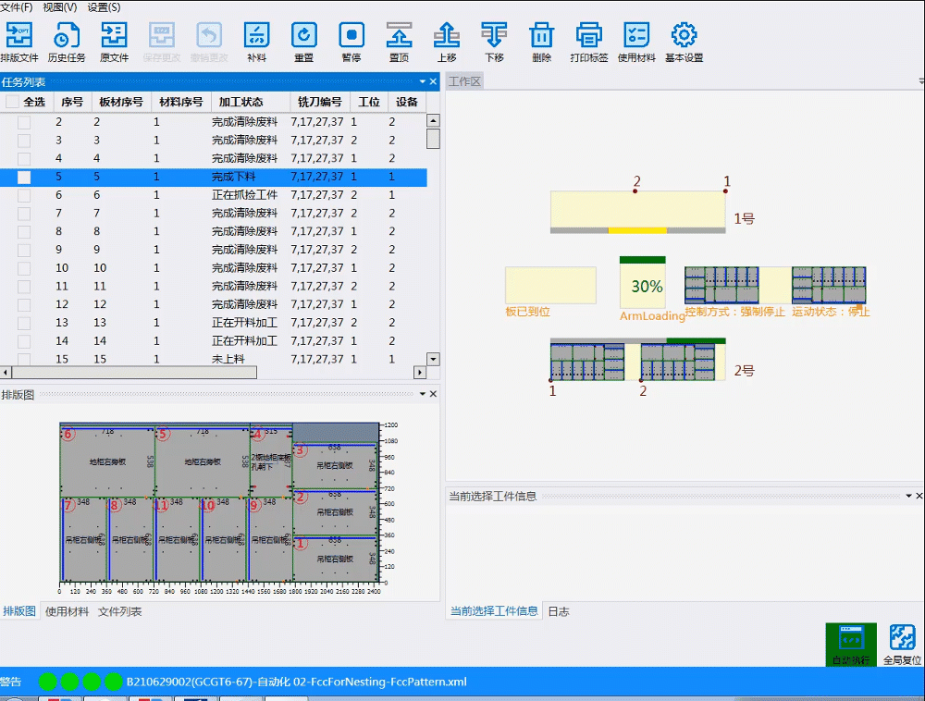
Task: Click the 保存更改 save changes icon
Action: 162,42
